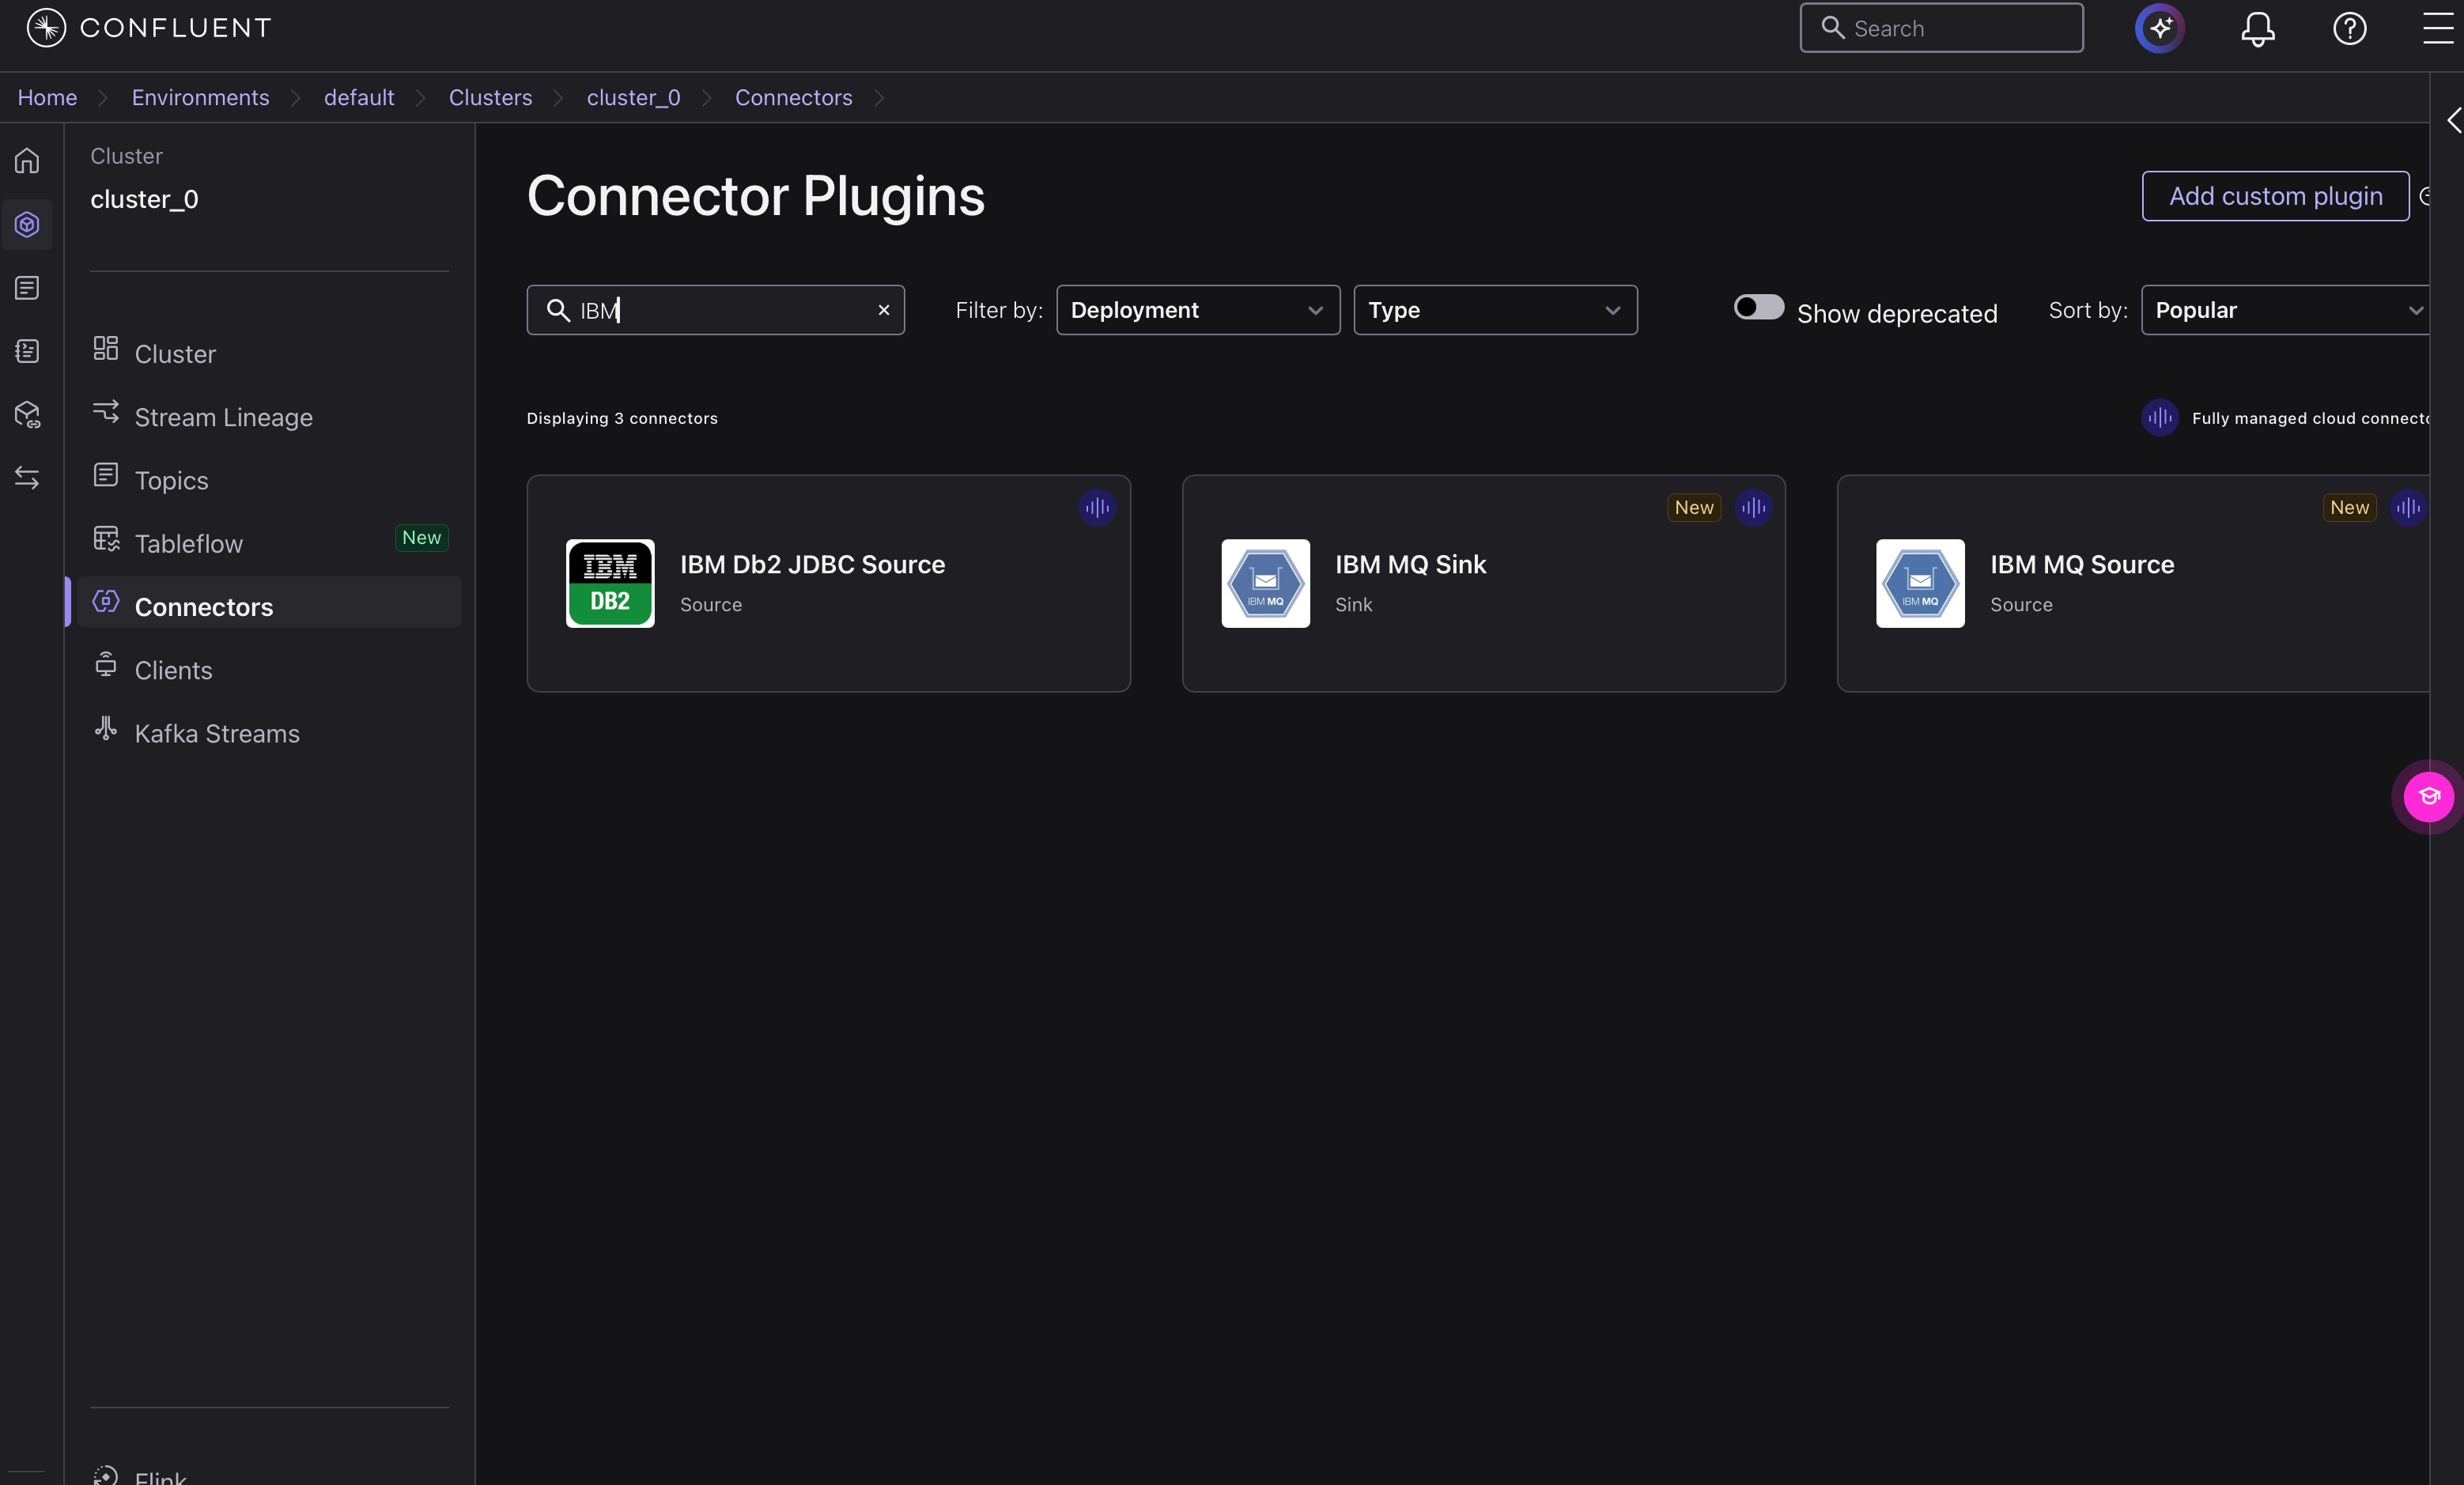Click the IBM MQ Source logo thumbnail
Viewport: 2464px width, 1485px height.
[x=1920, y=583]
